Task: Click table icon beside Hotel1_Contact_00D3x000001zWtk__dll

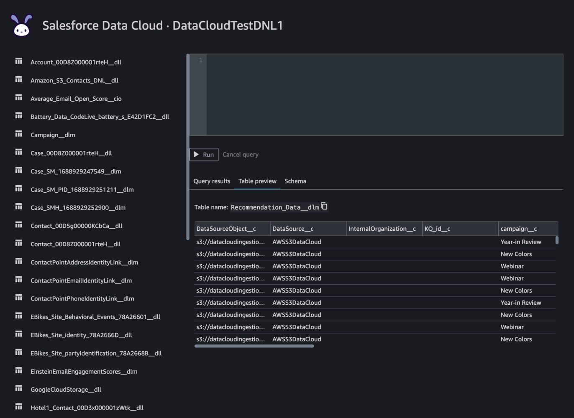Action: point(19,407)
